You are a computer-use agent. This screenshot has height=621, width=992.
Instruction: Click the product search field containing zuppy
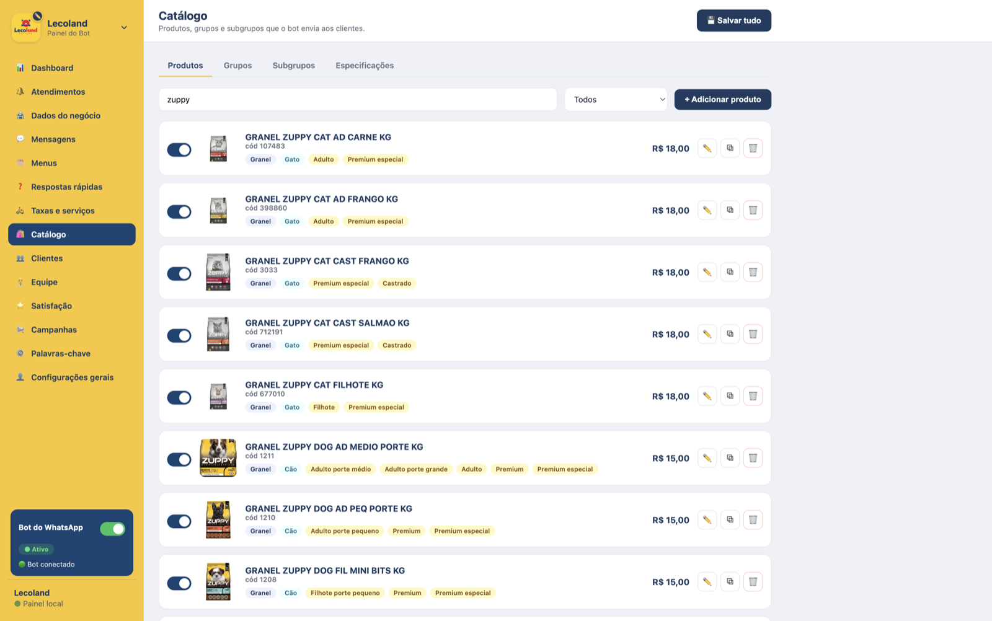coord(358,100)
